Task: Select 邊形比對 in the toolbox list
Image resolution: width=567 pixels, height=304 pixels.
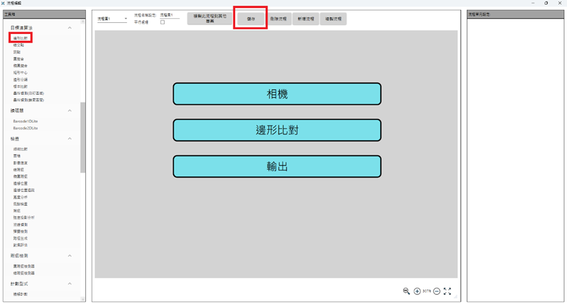Action: pyautogui.click(x=20, y=39)
